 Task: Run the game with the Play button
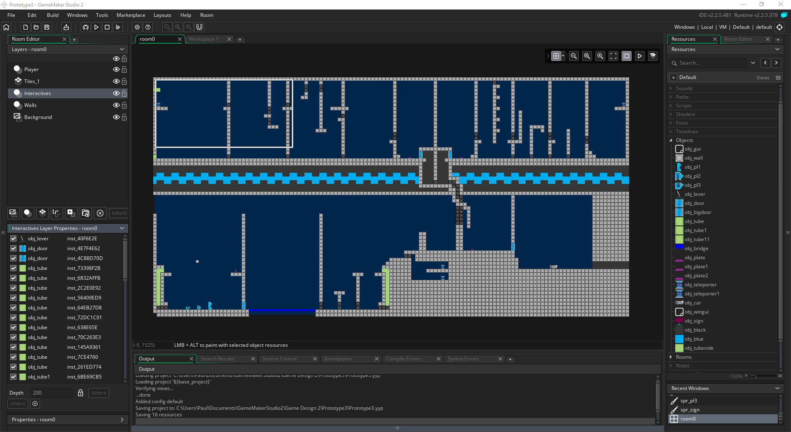(x=96, y=27)
